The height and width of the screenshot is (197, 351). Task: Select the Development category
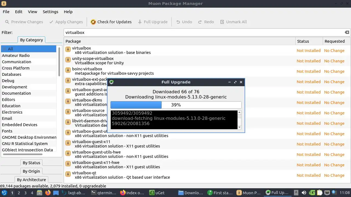click(29, 87)
